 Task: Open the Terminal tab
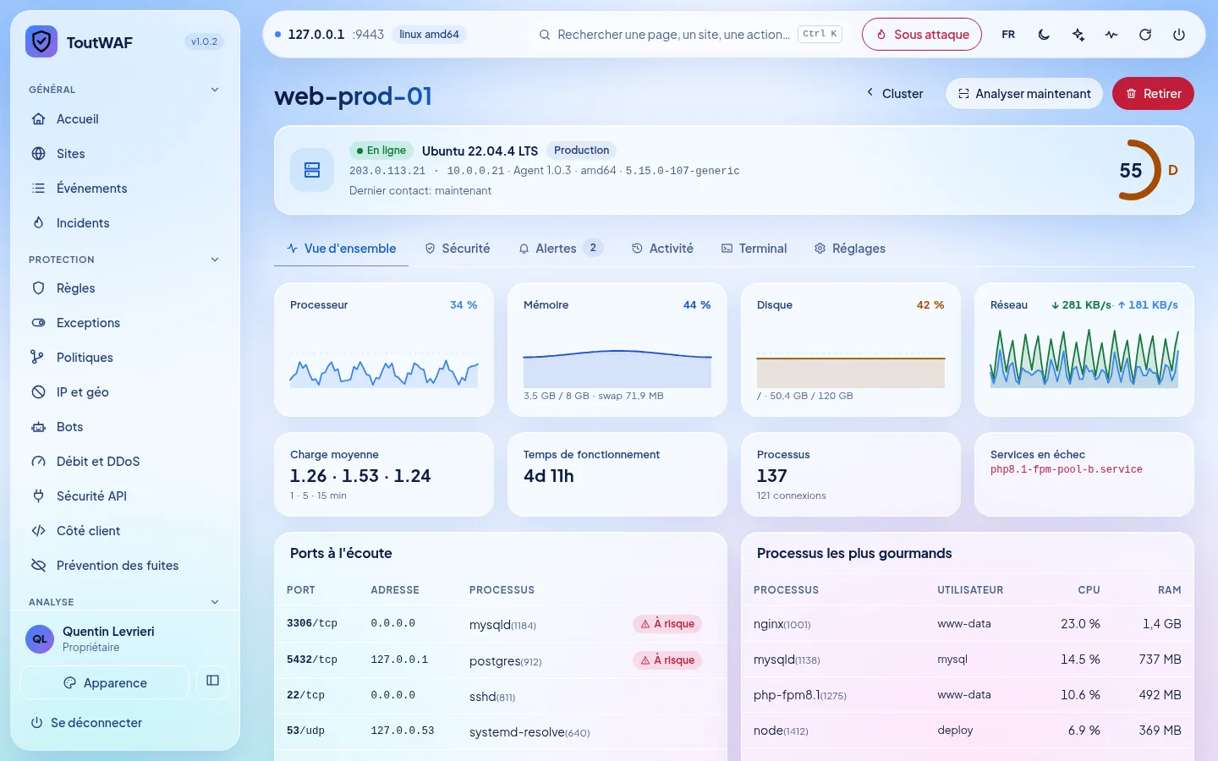(x=754, y=249)
